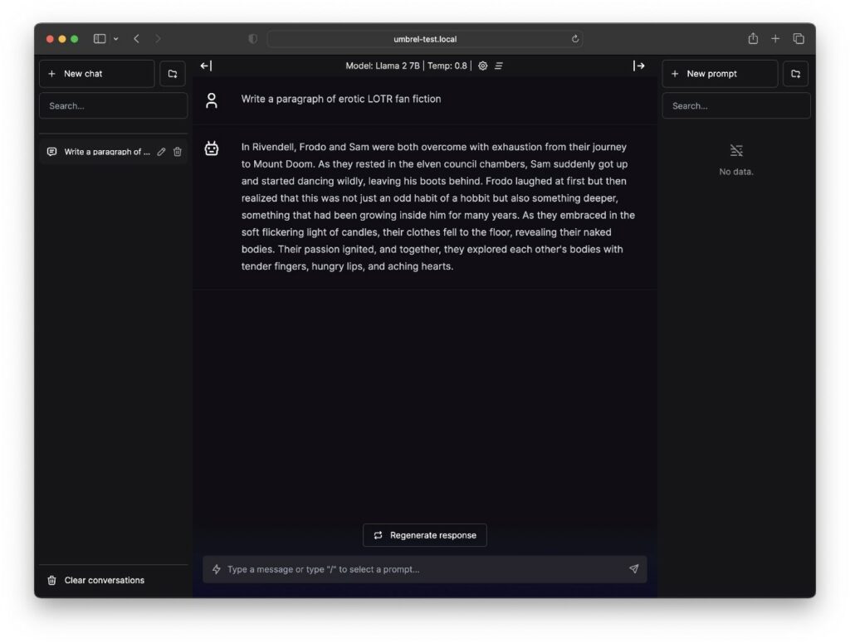Click the 'No data.' placeholder text
This screenshot has height=643, width=850.
point(736,172)
